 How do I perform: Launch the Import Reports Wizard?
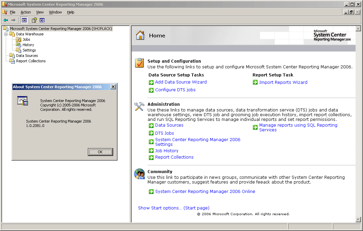tap(283, 82)
